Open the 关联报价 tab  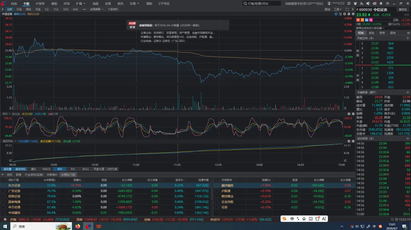point(52,175)
